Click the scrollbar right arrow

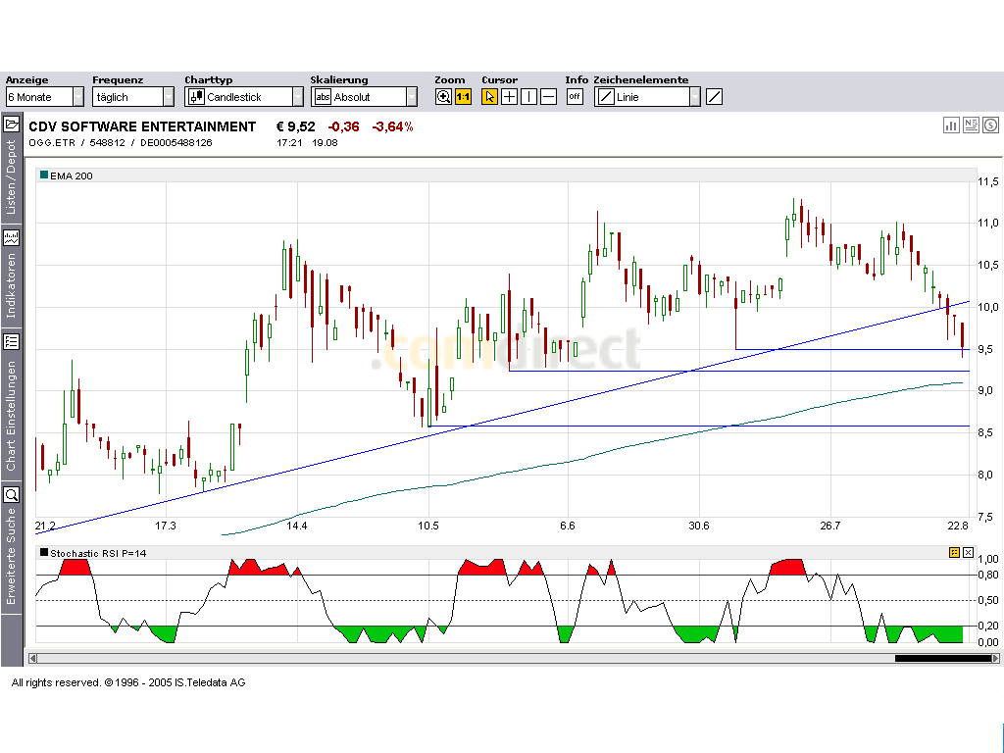[995, 658]
